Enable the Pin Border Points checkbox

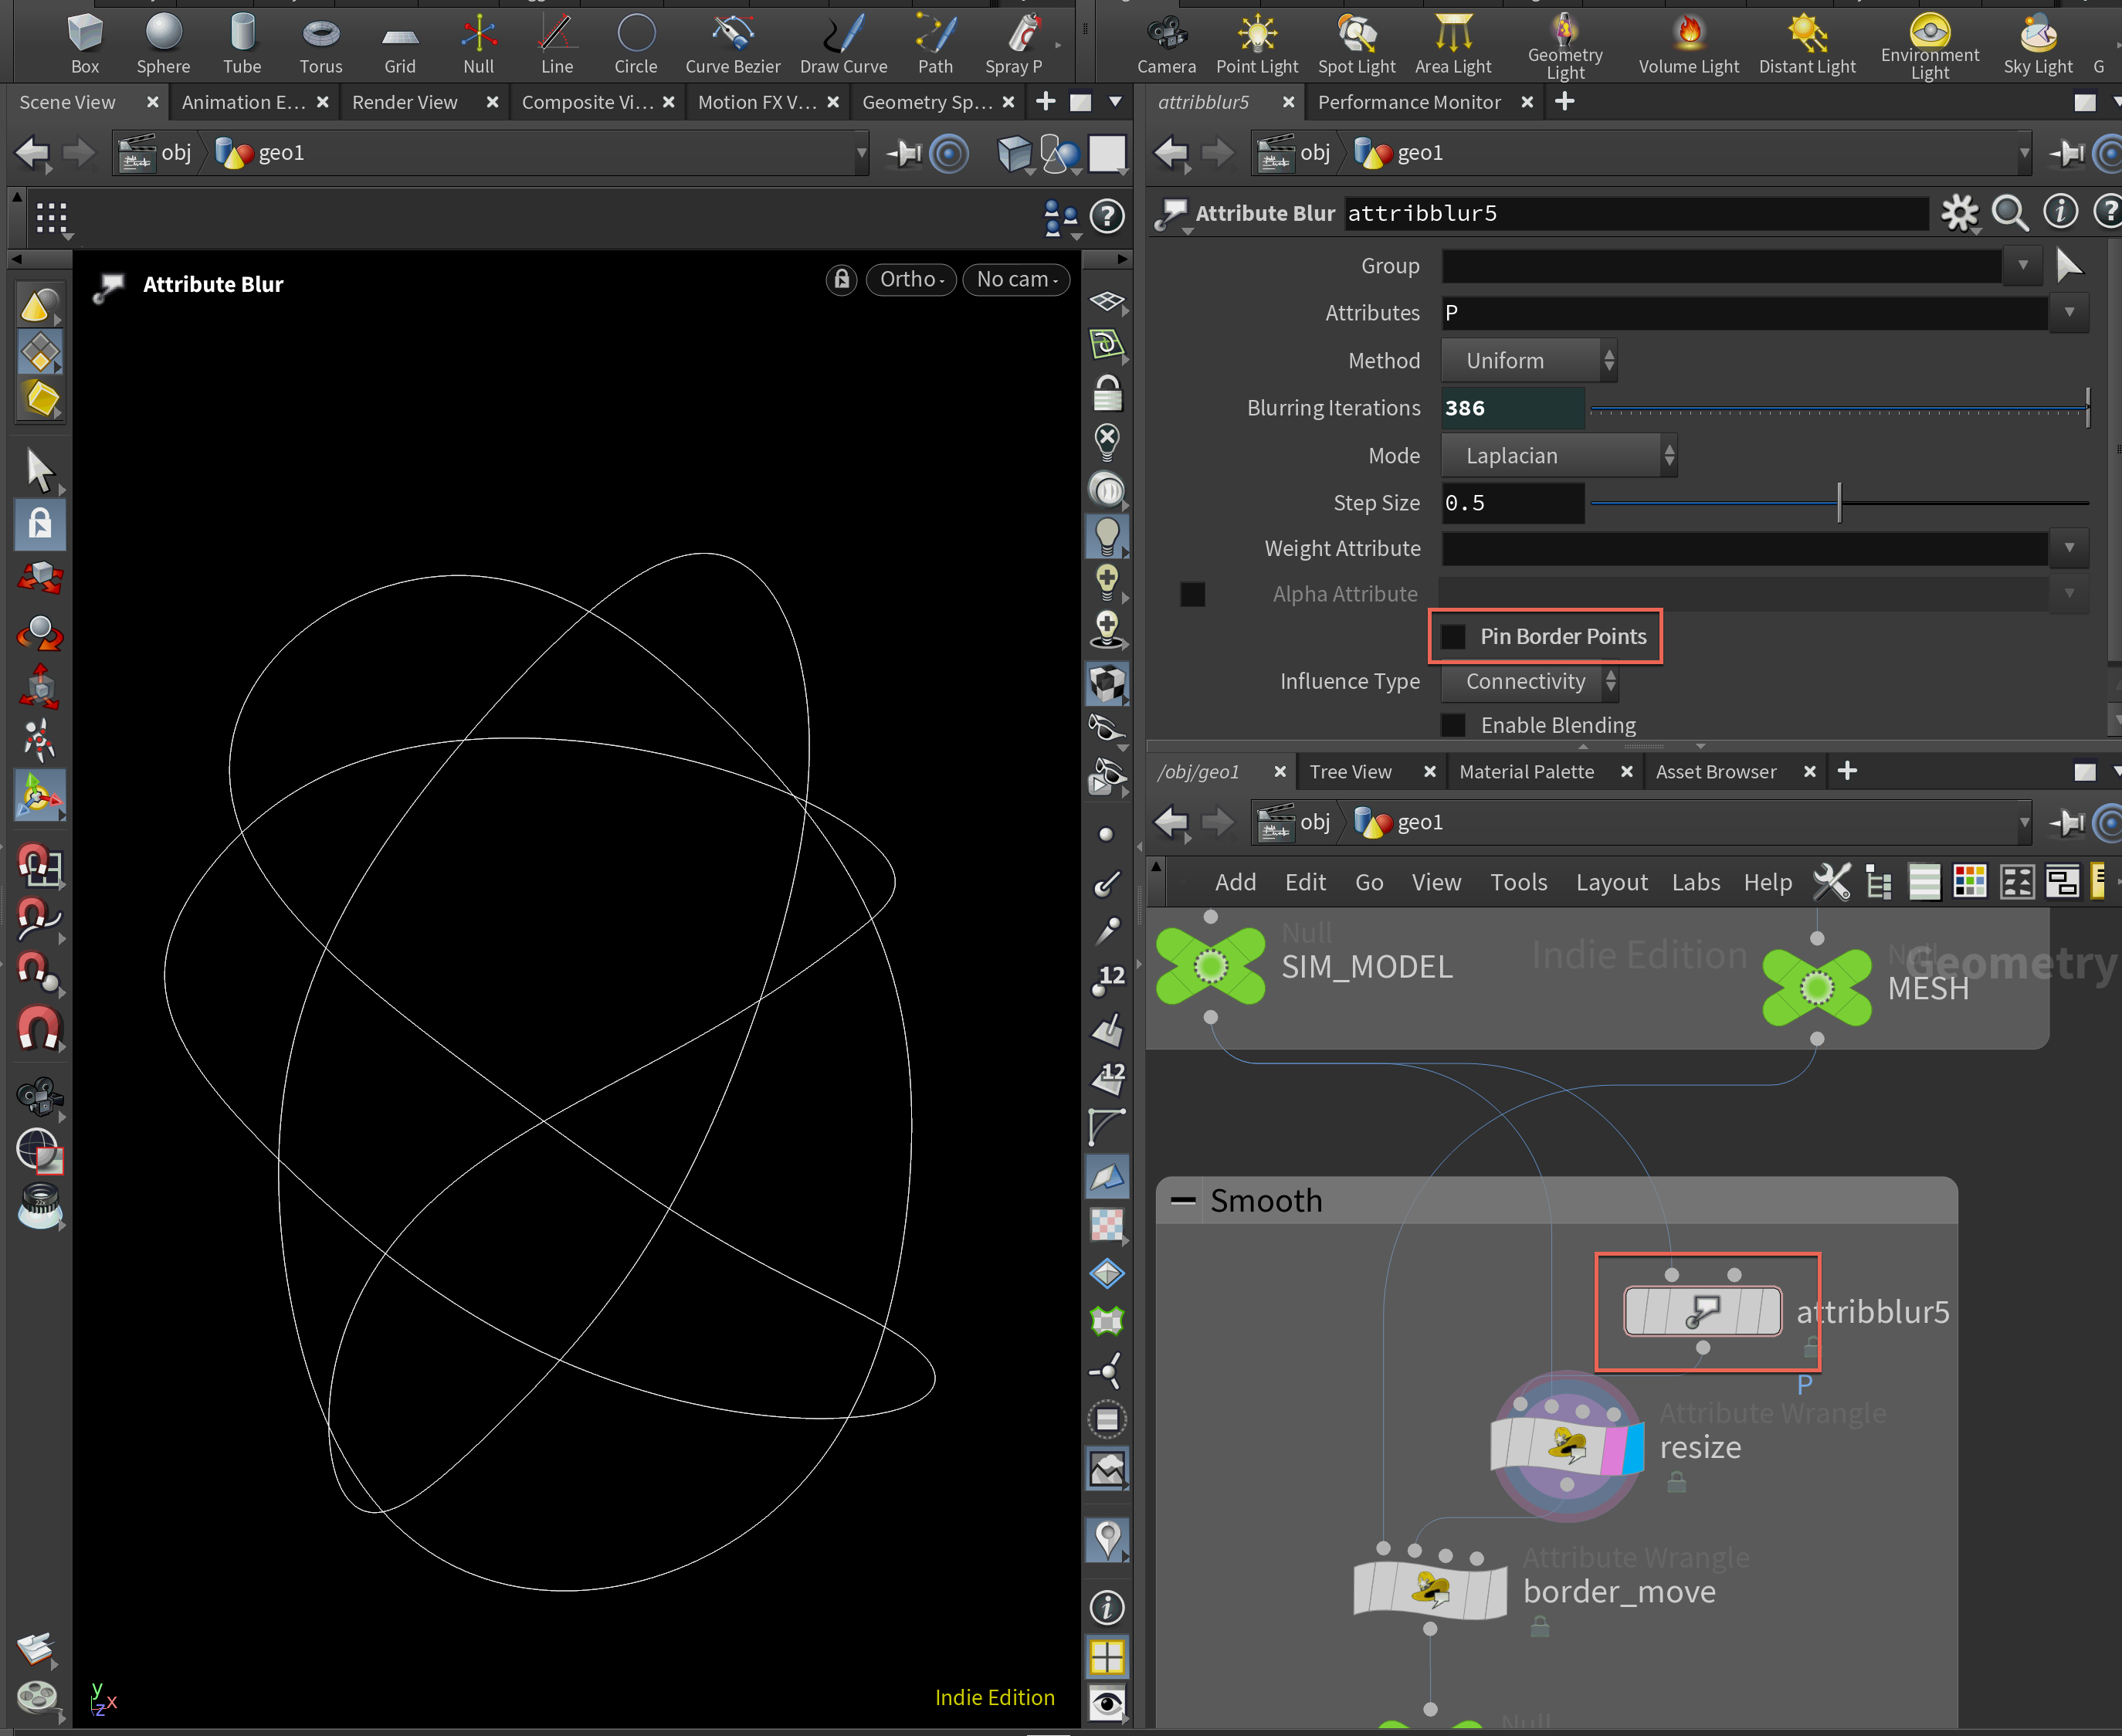[1453, 637]
